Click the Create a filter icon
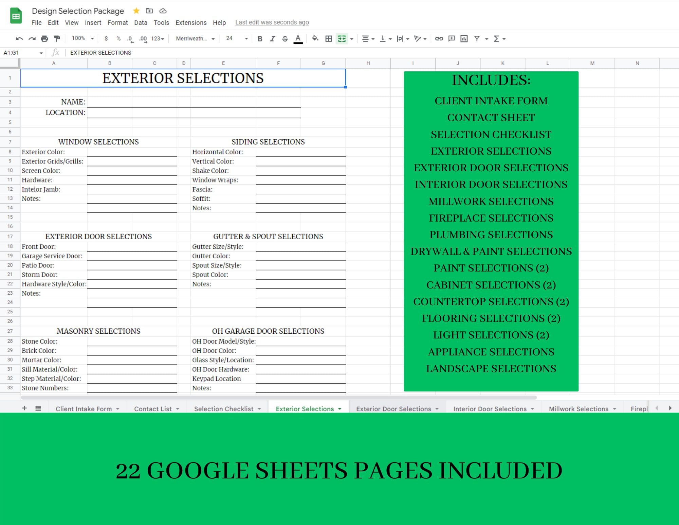 click(477, 39)
